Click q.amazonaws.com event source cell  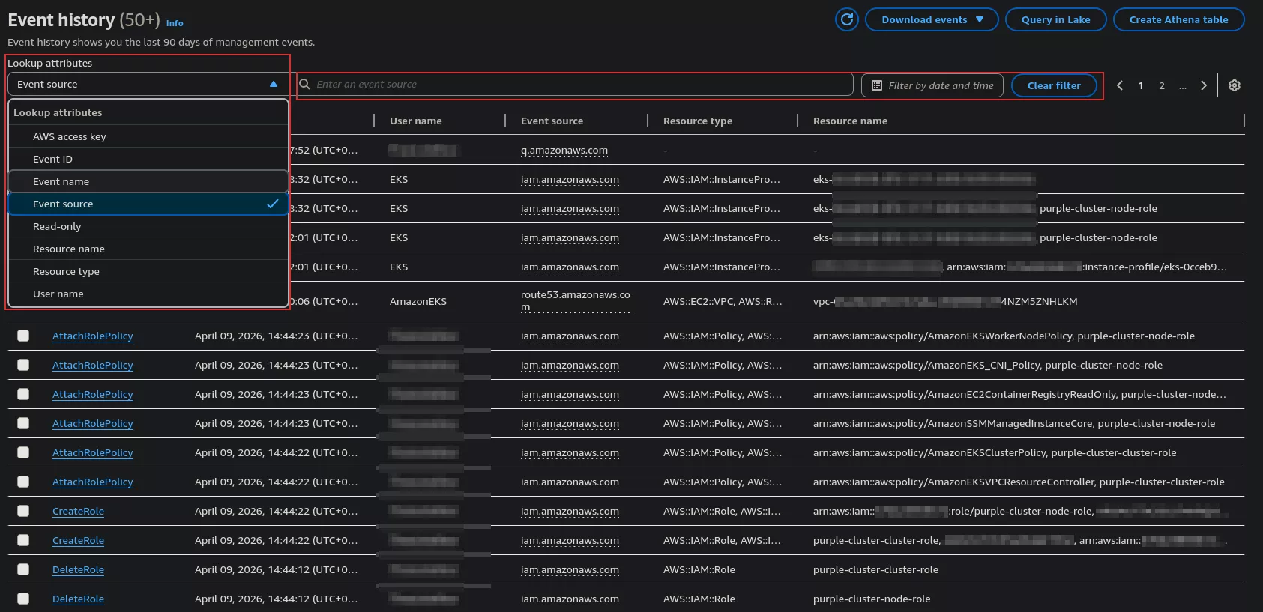pos(564,150)
